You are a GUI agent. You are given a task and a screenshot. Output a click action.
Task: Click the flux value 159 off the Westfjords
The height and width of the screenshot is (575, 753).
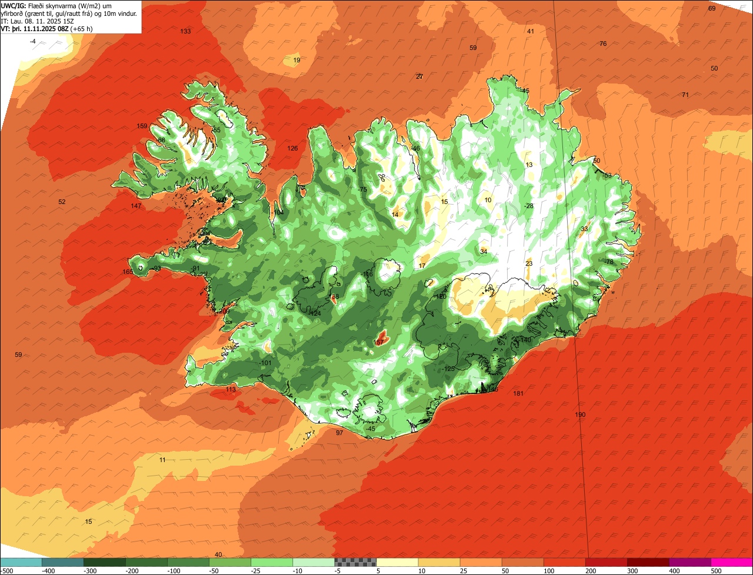pos(142,126)
